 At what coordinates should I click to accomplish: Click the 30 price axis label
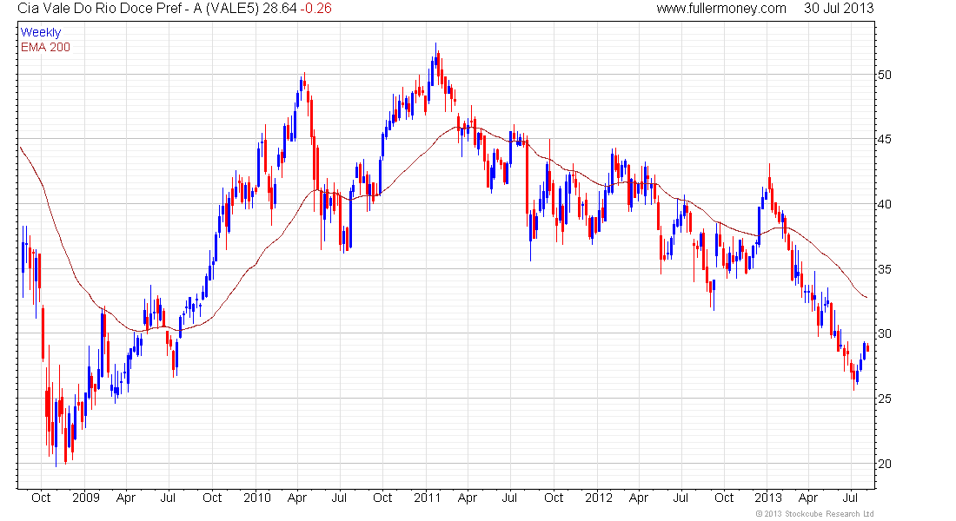pyautogui.click(x=884, y=334)
